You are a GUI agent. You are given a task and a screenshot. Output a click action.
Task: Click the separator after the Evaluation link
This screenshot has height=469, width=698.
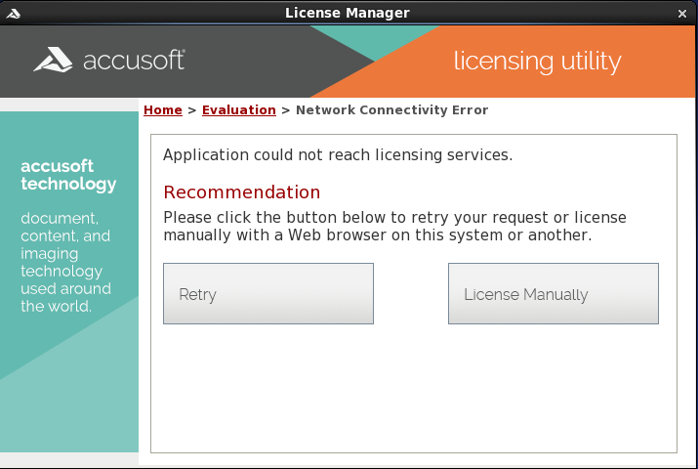pos(286,110)
